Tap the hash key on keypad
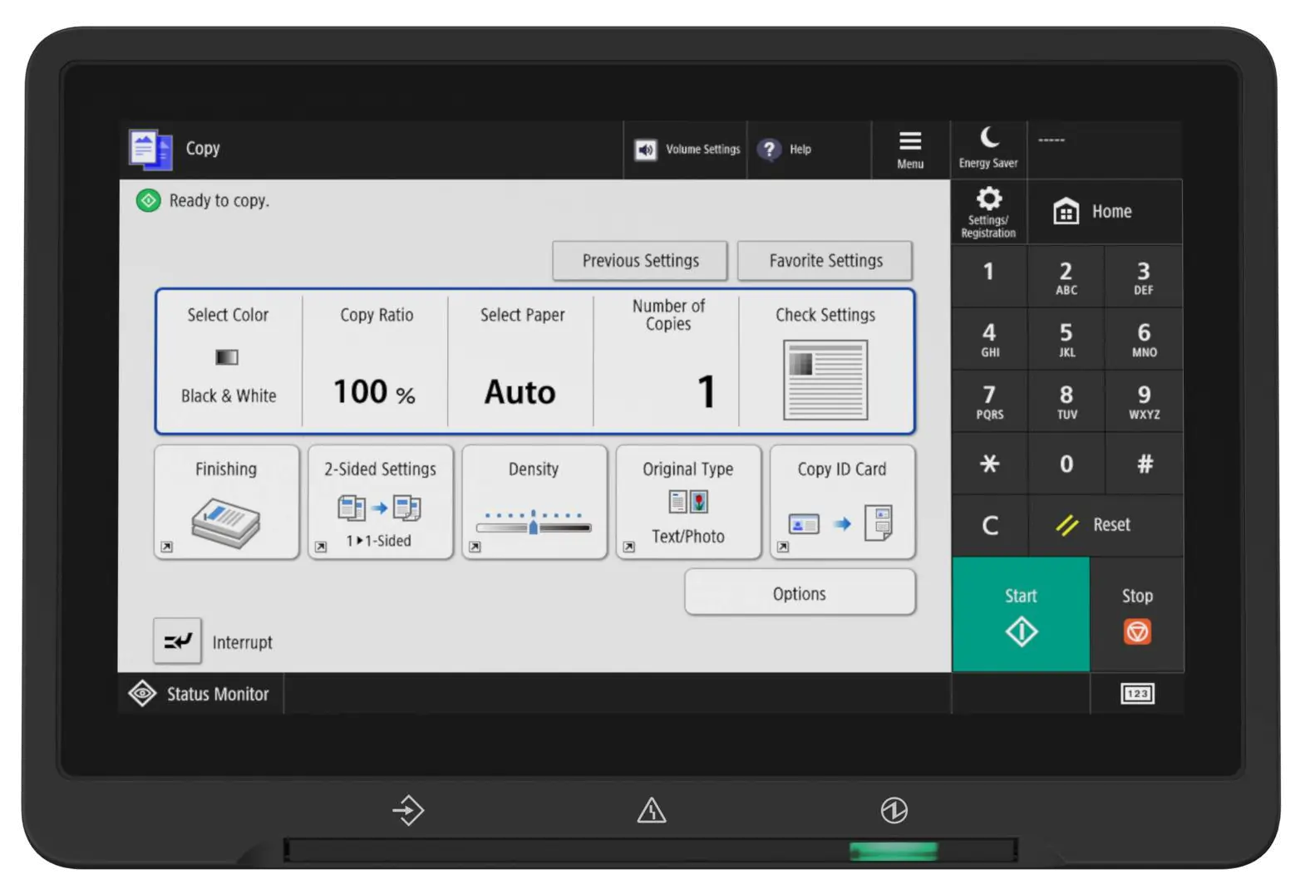The height and width of the screenshot is (889, 1305). tap(1144, 464)
